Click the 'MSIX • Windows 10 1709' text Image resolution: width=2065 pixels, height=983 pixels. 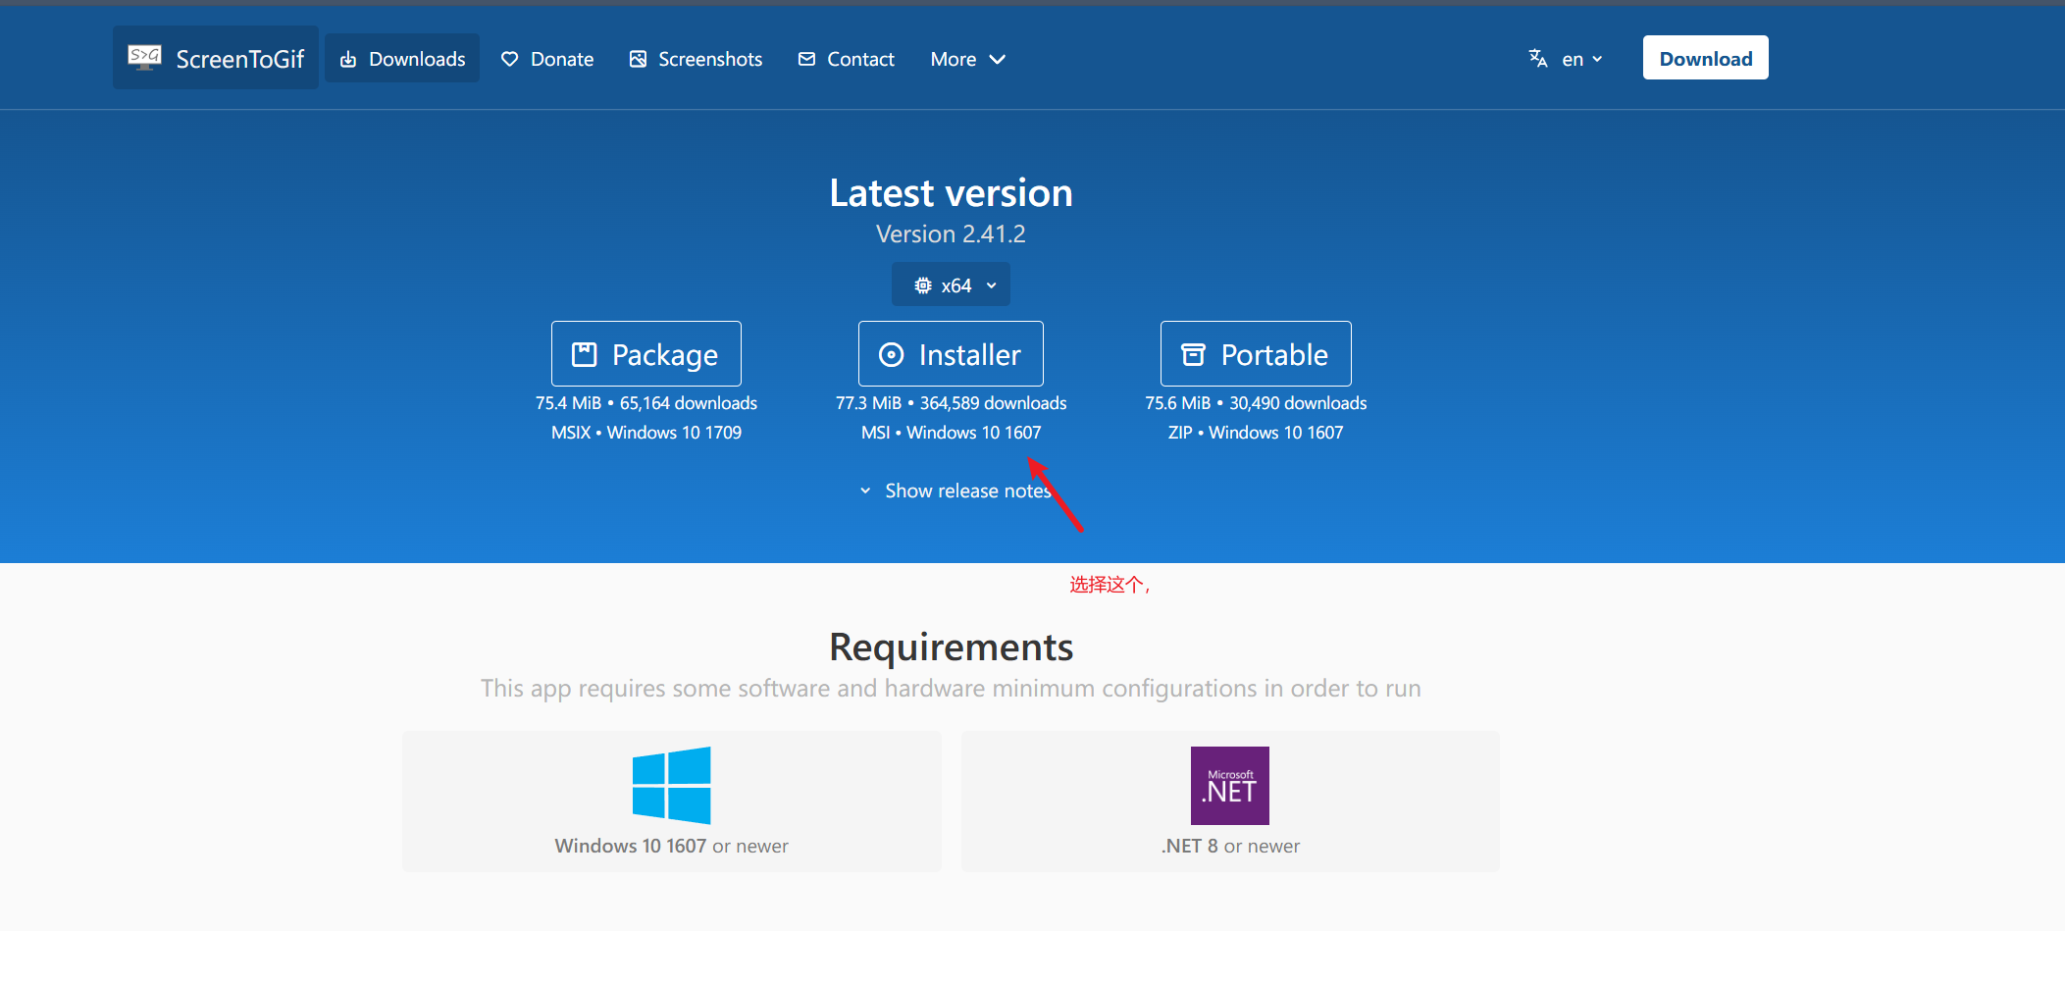click(x=646, y=433)
